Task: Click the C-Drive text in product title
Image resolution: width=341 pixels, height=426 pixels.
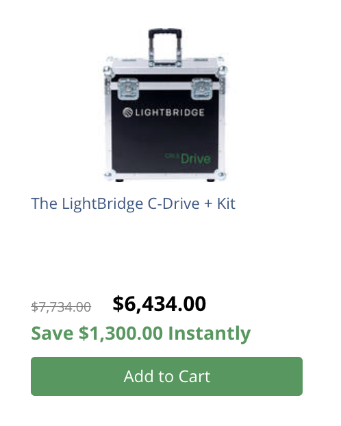Action: point(173,203)
